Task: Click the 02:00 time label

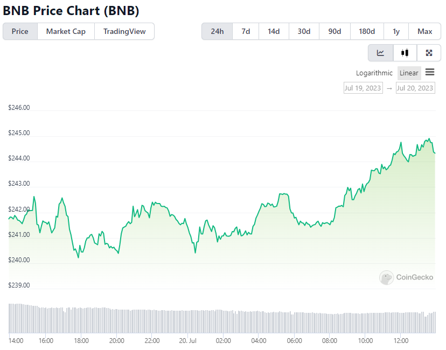Action: point(224,341)
